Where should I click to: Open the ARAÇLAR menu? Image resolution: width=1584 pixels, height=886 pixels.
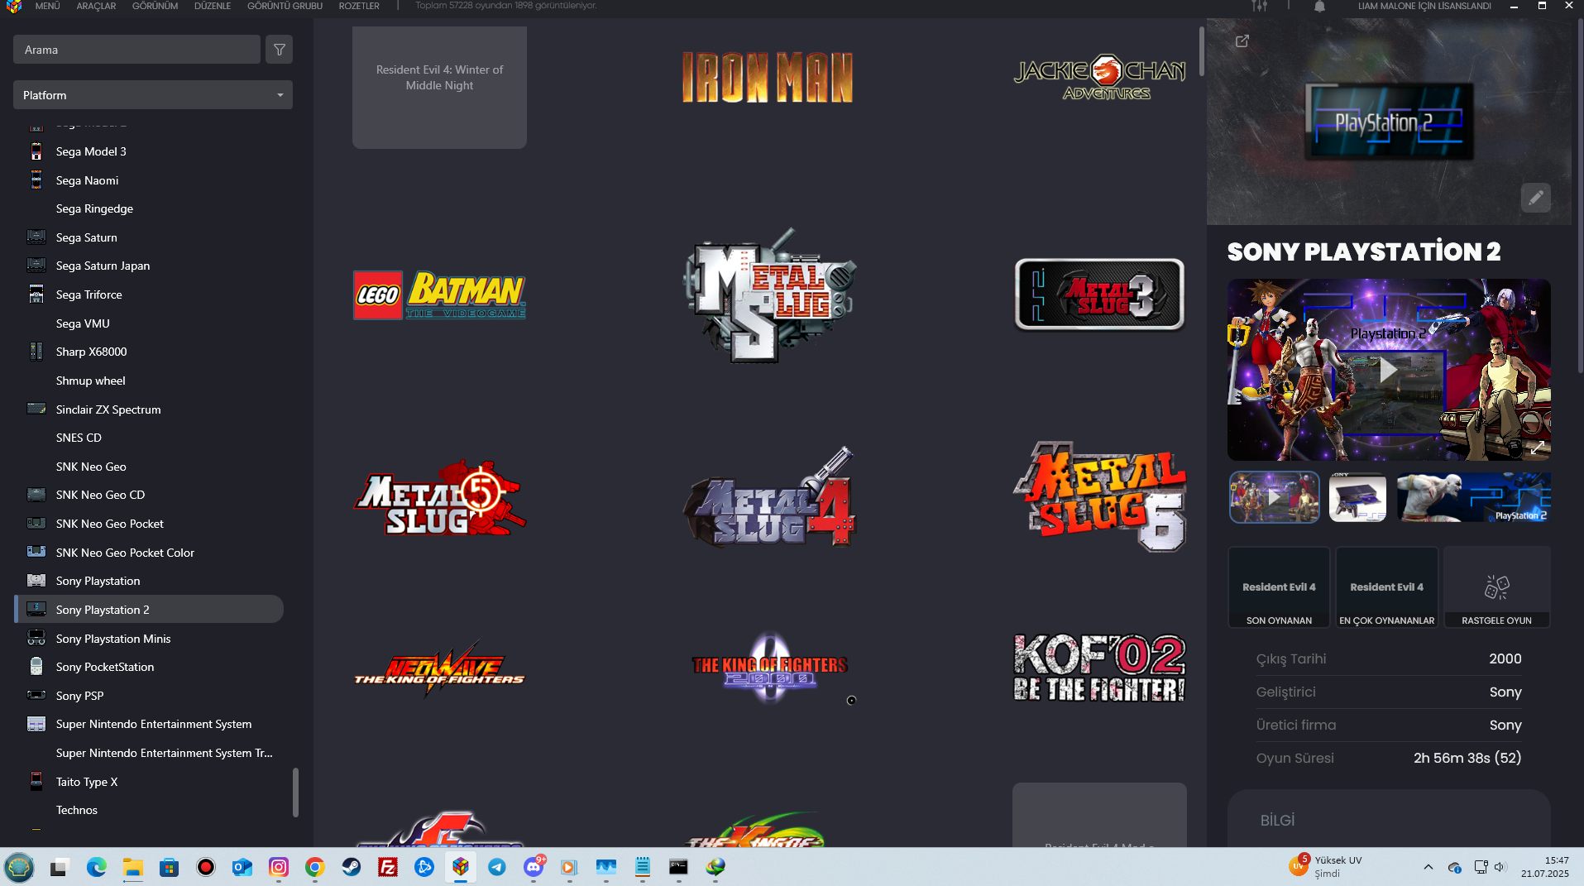point(96,6)
